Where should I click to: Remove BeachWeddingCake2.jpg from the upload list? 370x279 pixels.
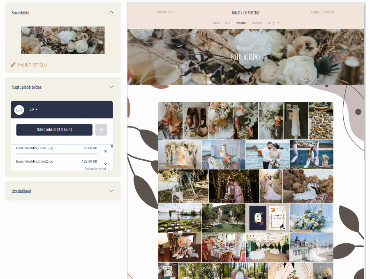pos(105,164)
